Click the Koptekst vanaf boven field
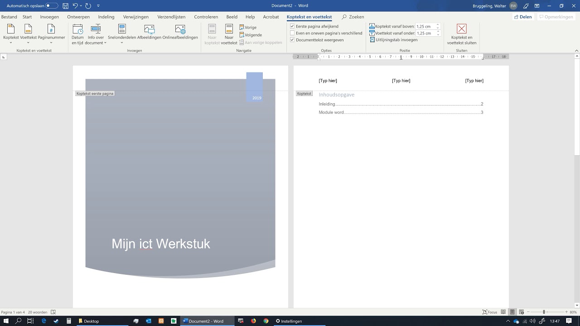The width and height of the screenshot is (580, 326). point(425,26)
